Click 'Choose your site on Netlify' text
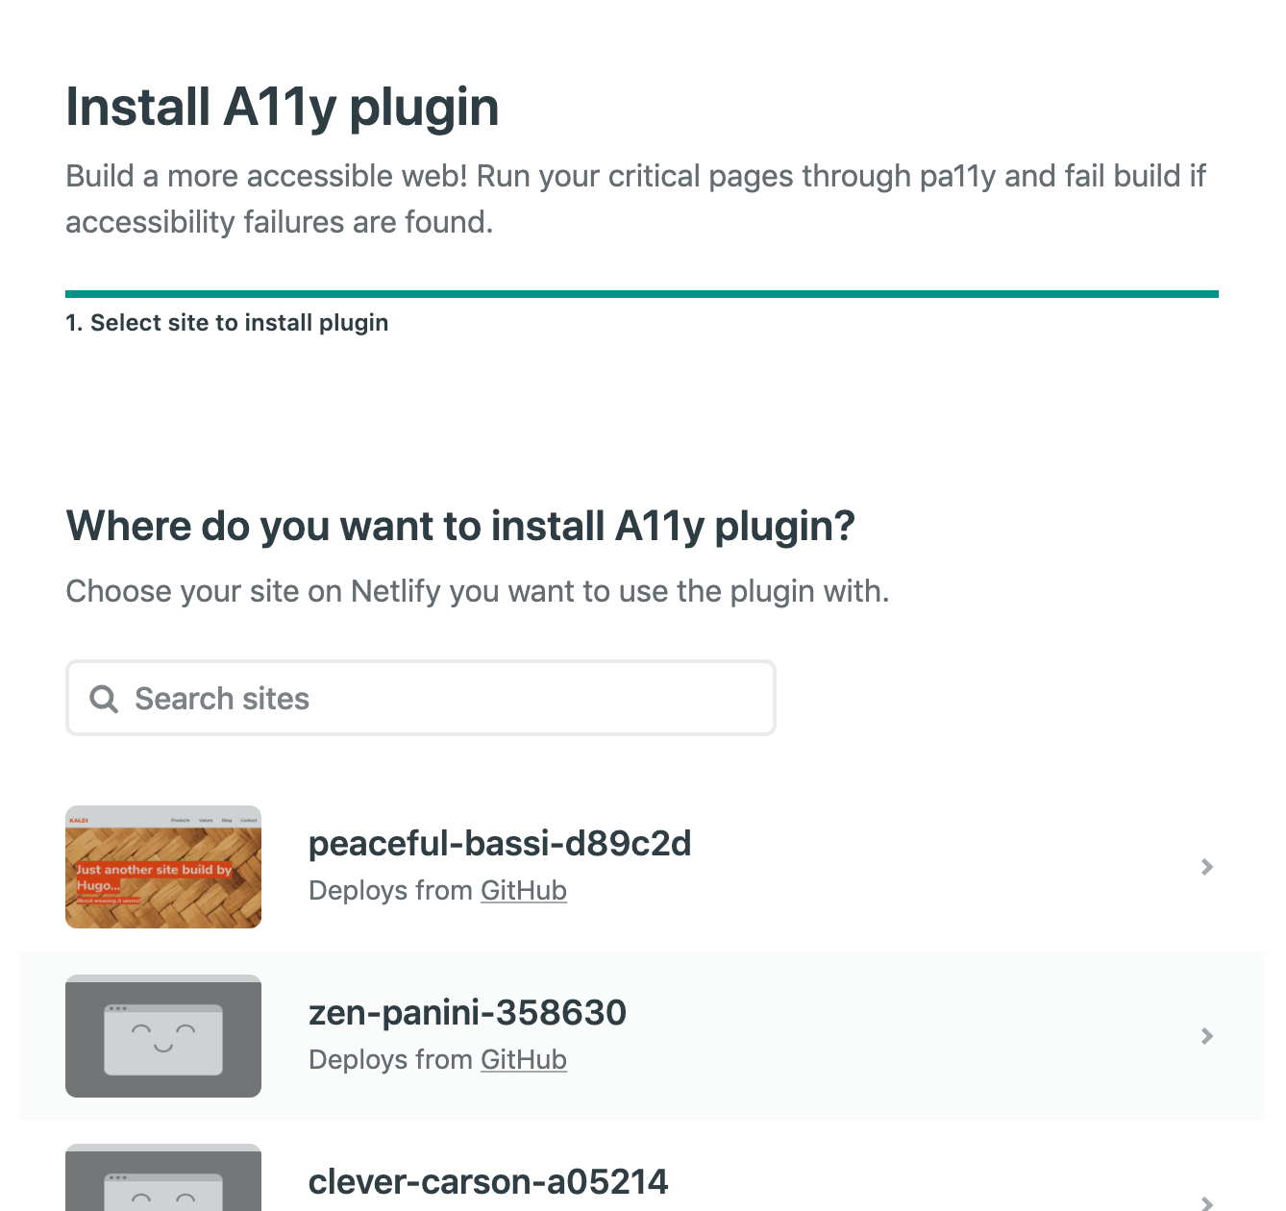This screenshot has height=1211, width=1286. [478, 591]
